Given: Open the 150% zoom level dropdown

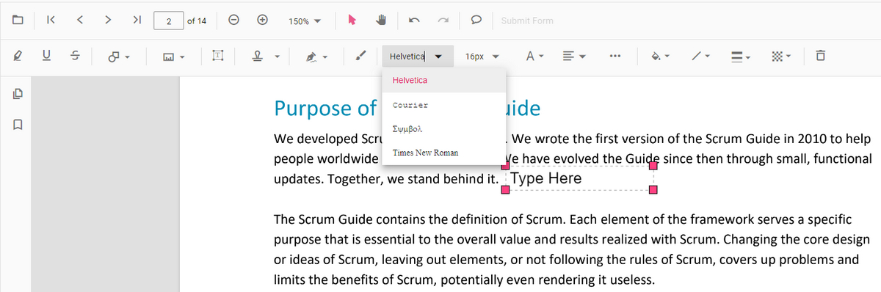Looking at the screenshot, I should tap(305, 21).
